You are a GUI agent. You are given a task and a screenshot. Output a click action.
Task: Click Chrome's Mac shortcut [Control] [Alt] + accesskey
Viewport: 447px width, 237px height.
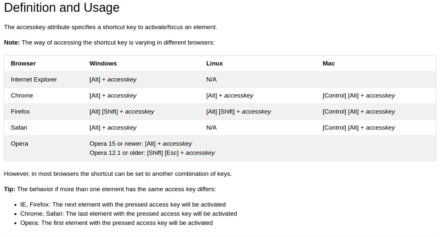[359, 95]
